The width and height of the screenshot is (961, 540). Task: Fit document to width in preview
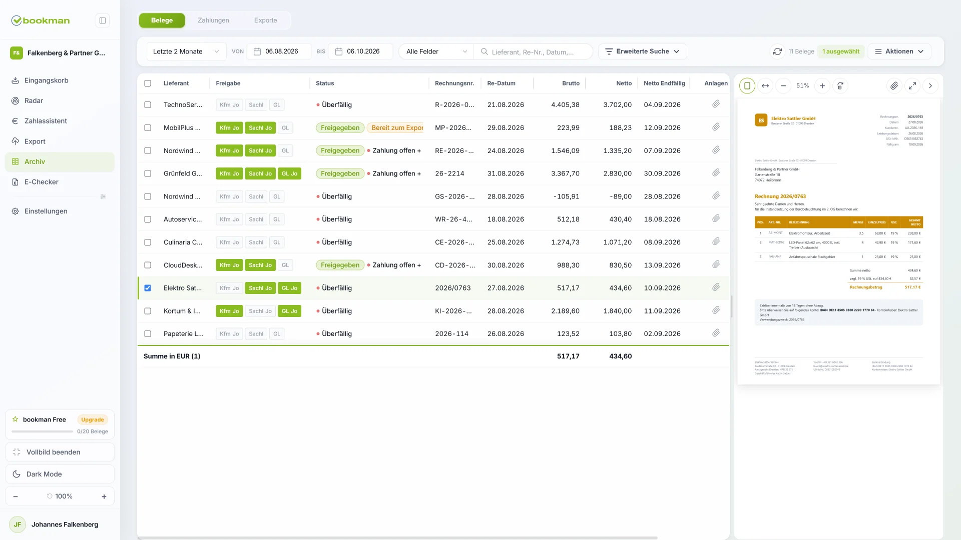click(765, 86)
